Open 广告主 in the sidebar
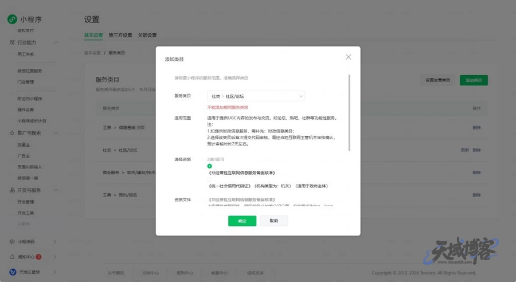The image size is (516, 282). coord(24,156)
